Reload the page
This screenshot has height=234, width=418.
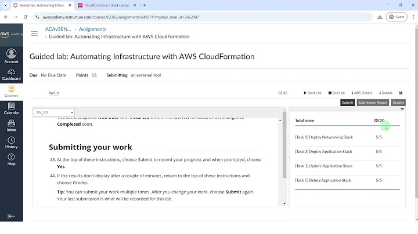(x=26, y=17)
